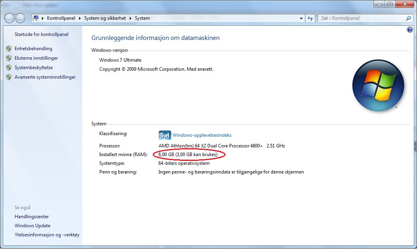This screenshot has height=249, width=417.
Task: Open Windows Update link
Action: pyautogui.click(x=32, y=226)
